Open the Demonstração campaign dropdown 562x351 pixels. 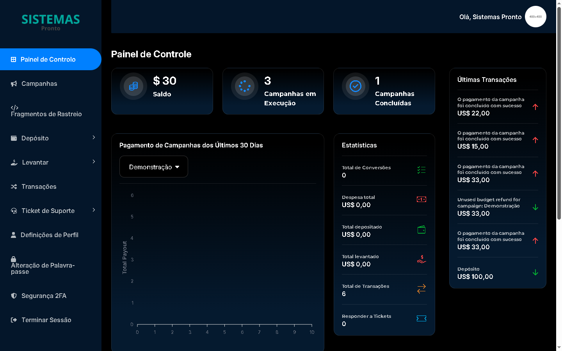pyautogui.click(x=154, y=167)
